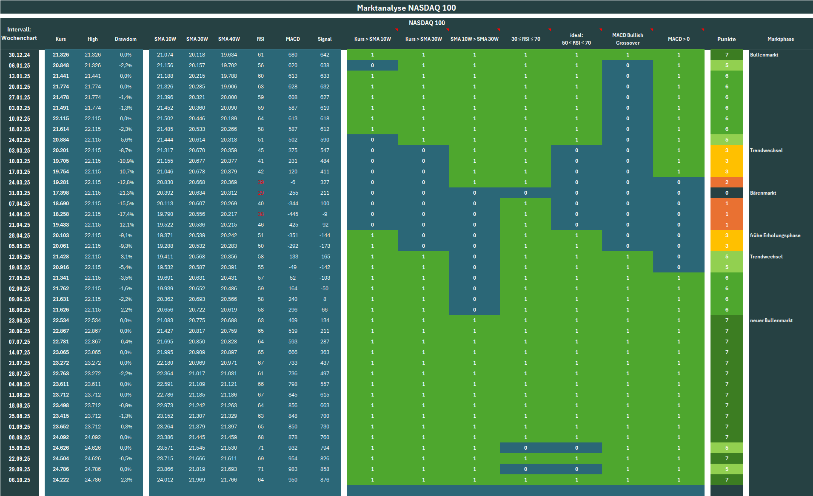813x496 pixels.
Task: Select the date cell 06.10.25
Action: click(x=19, y=480)
